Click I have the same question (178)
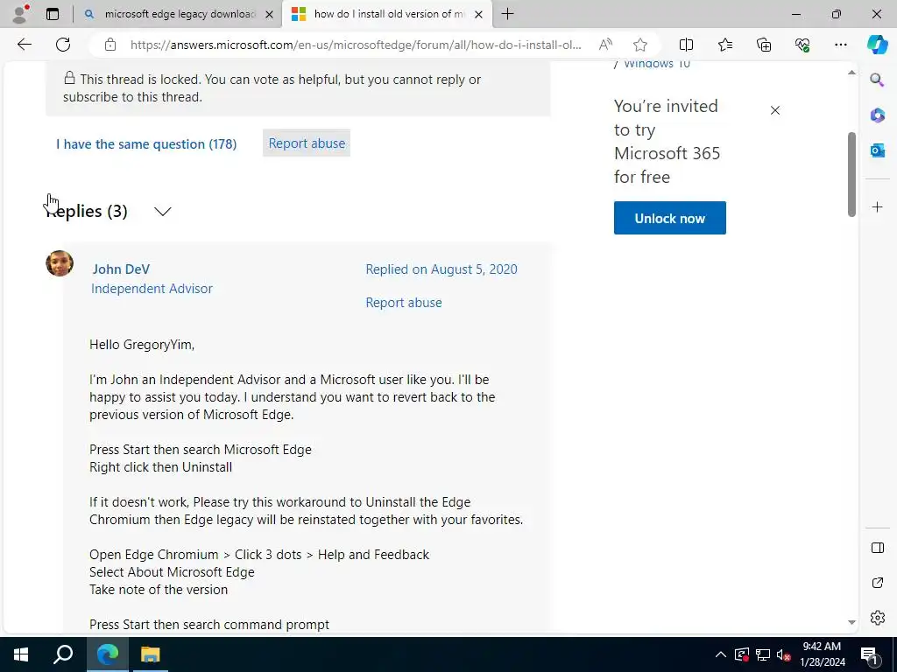Image resolution: width=897 pixels, height=672 pixels. tap(146, 144)
